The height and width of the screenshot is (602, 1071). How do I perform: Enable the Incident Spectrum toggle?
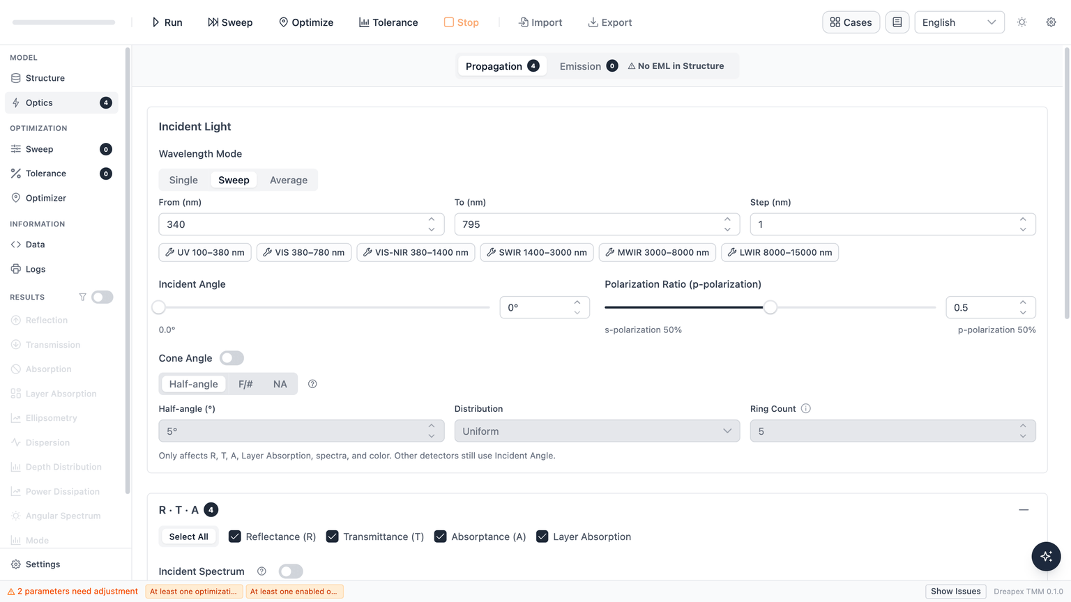coord(291,571)
